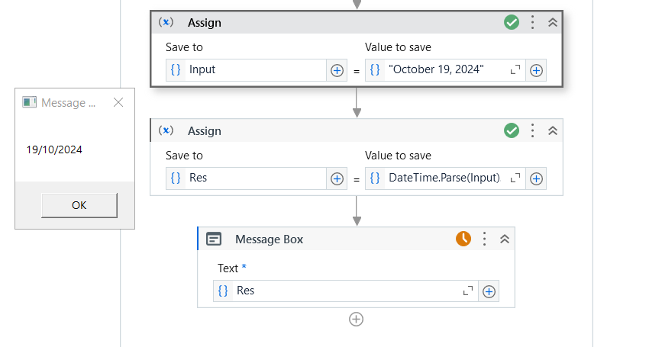Click plus button next to "October 19, 2024" value
This screenshot has height=347, width=649.
(x=536, y=70)
